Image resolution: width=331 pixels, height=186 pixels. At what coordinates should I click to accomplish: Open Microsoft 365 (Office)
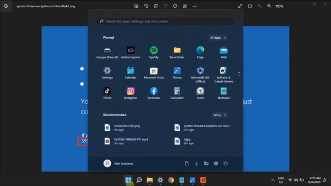click(200, 74)
